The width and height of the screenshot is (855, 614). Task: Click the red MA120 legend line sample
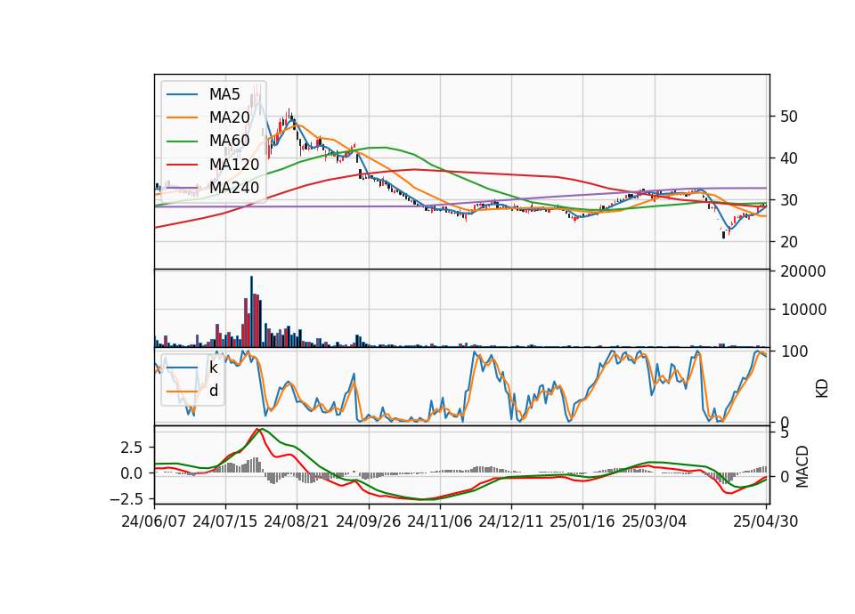tap(182, 164)
